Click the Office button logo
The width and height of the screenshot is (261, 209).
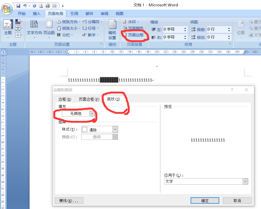[7, 9]
